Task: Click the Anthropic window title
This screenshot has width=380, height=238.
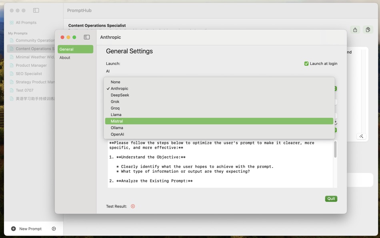Action: [110, 37]
